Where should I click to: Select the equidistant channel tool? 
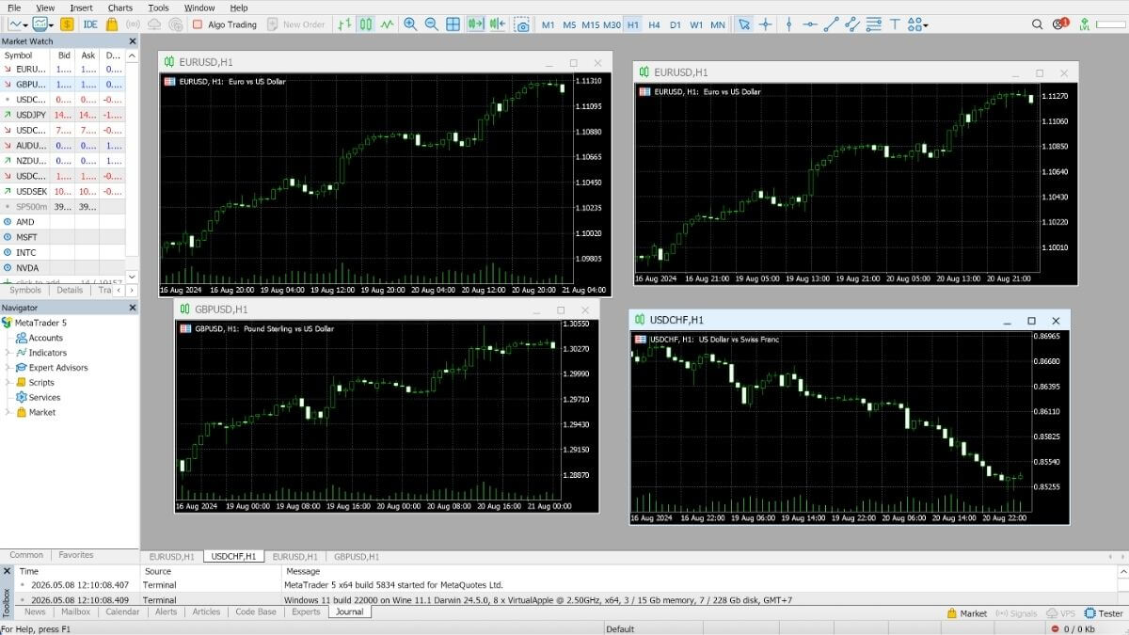coord(852,24)
